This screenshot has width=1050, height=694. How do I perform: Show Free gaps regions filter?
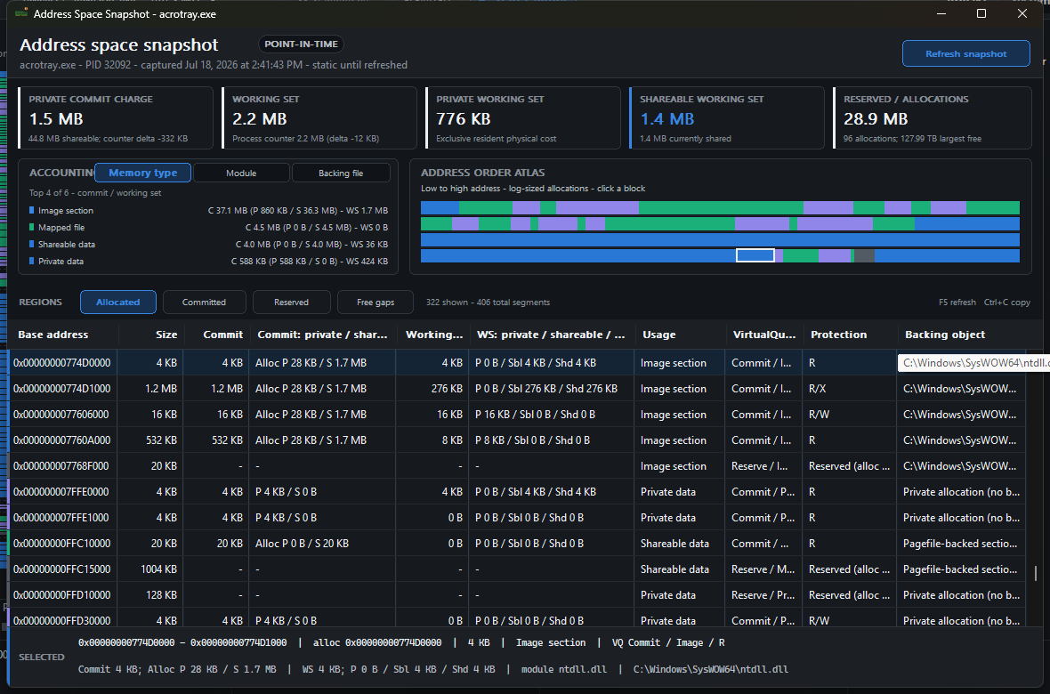click(376, 303)
